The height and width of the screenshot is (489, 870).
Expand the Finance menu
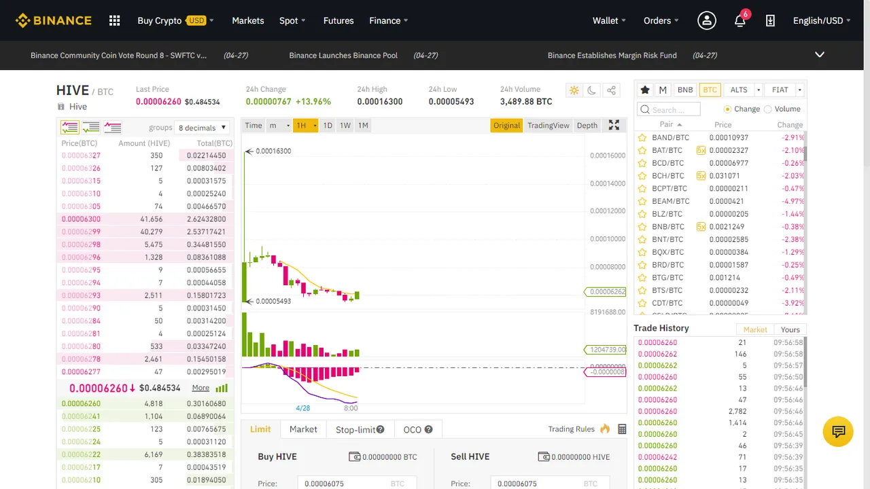[x=389, y=20]
